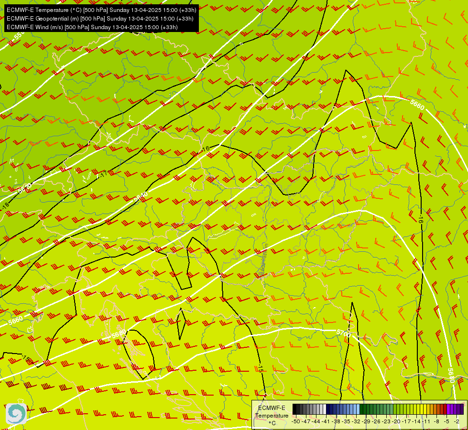Click the -32 legend tick value
This screenshot has width=468, height=430.
click(357, 421)
